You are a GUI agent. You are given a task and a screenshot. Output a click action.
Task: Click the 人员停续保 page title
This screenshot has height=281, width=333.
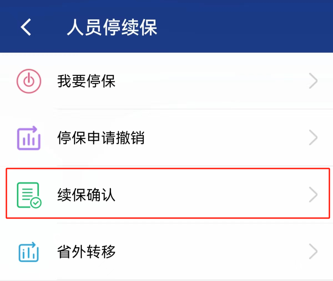point(112,27)
